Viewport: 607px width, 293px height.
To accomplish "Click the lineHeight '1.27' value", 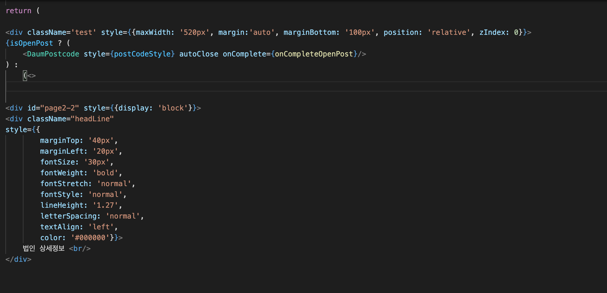I will (x=105, y=205).
